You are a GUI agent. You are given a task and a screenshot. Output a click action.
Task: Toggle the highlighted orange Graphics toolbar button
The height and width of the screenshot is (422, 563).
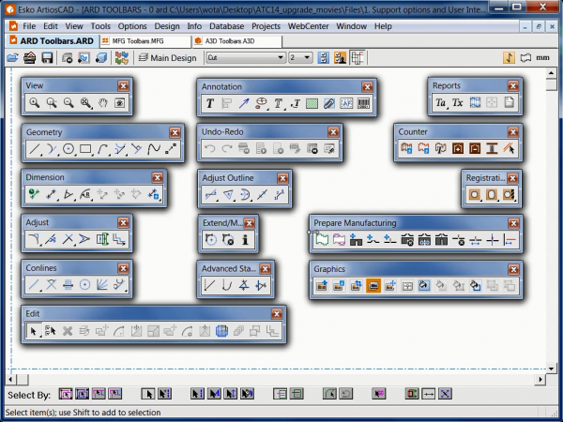pos(373,286)
